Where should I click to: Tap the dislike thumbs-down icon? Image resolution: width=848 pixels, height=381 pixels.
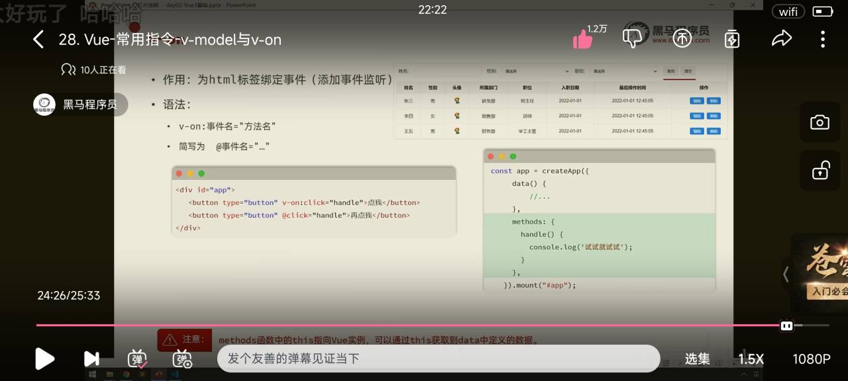pyautogui.click(x=633, y=39)
